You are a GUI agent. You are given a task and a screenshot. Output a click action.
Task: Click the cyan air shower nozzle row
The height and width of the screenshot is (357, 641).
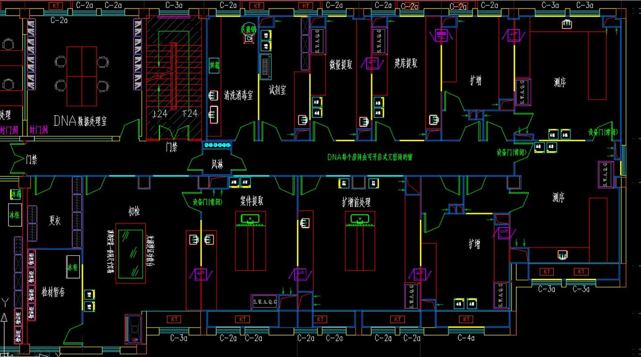tap(217, 145)
